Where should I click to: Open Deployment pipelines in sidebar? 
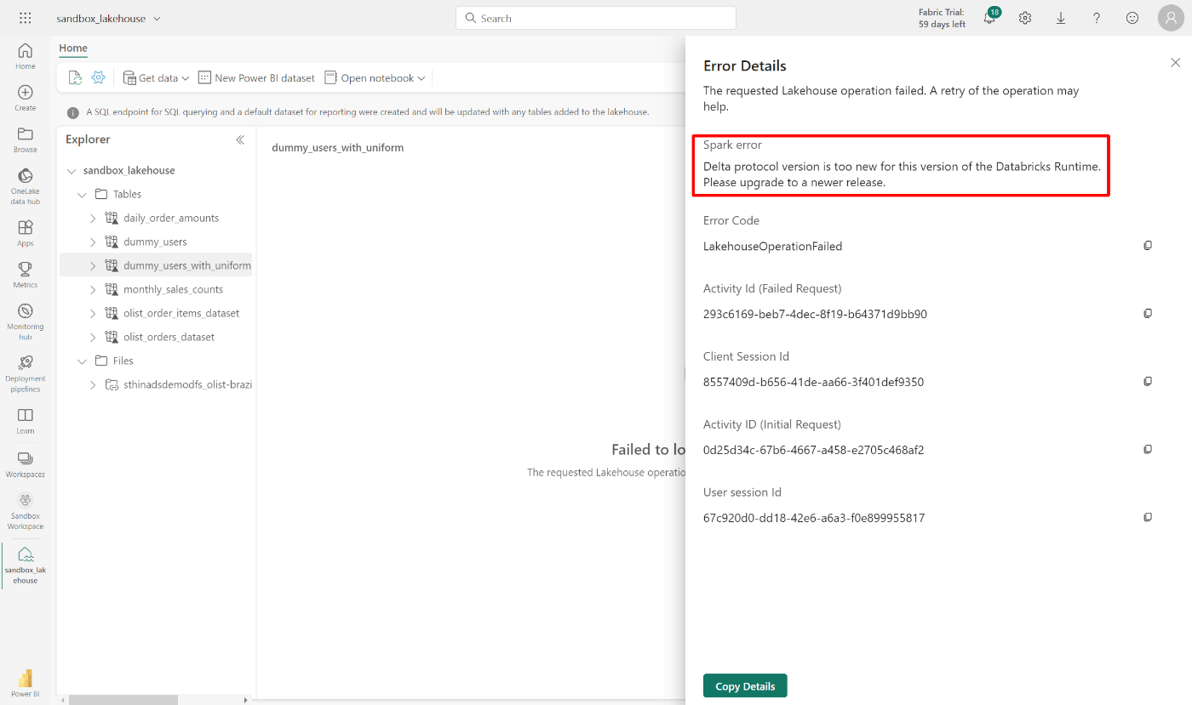click(26, 373)
